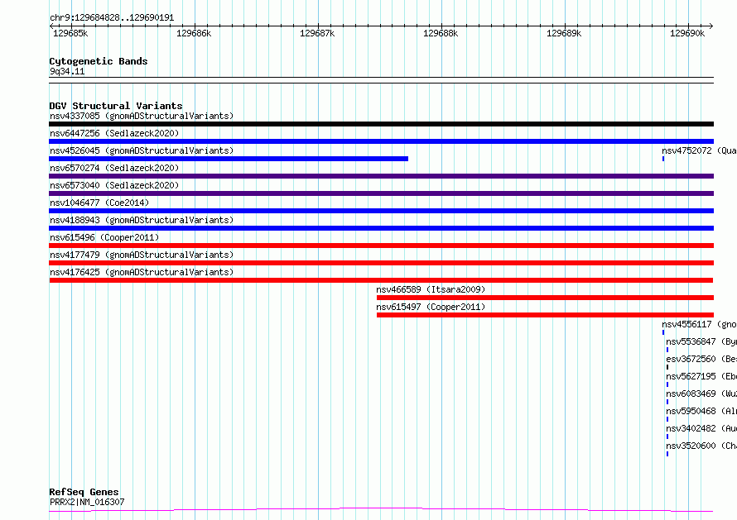The height and width of the screenshot is (520, 737).
Task: Click the DGV Structural Variants track title
Action: coord(116,106)
